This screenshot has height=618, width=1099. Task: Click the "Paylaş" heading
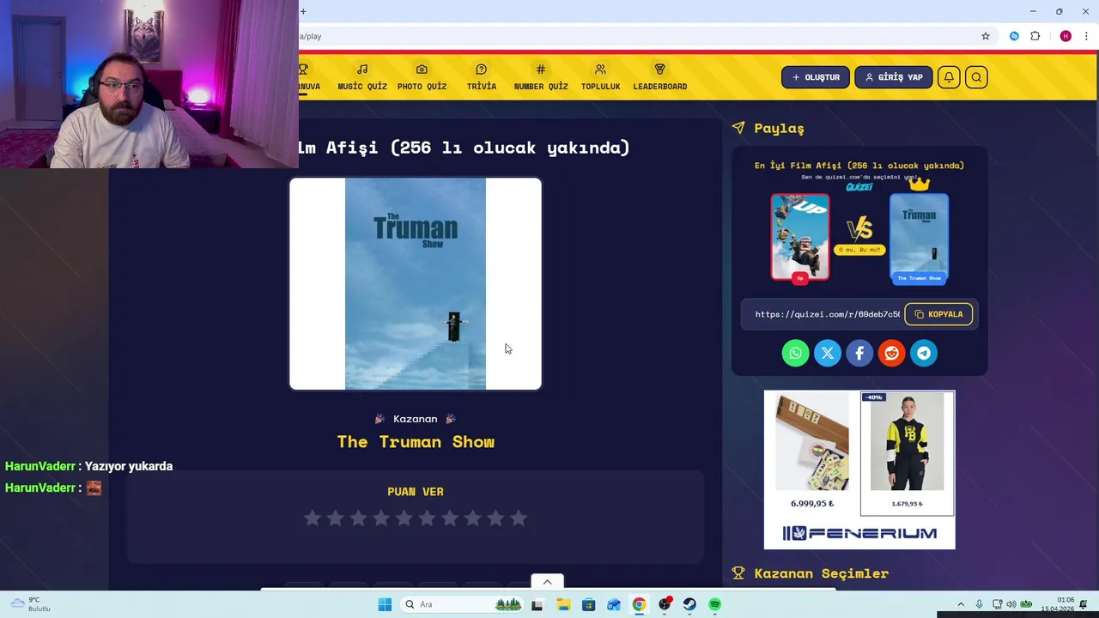779,128
